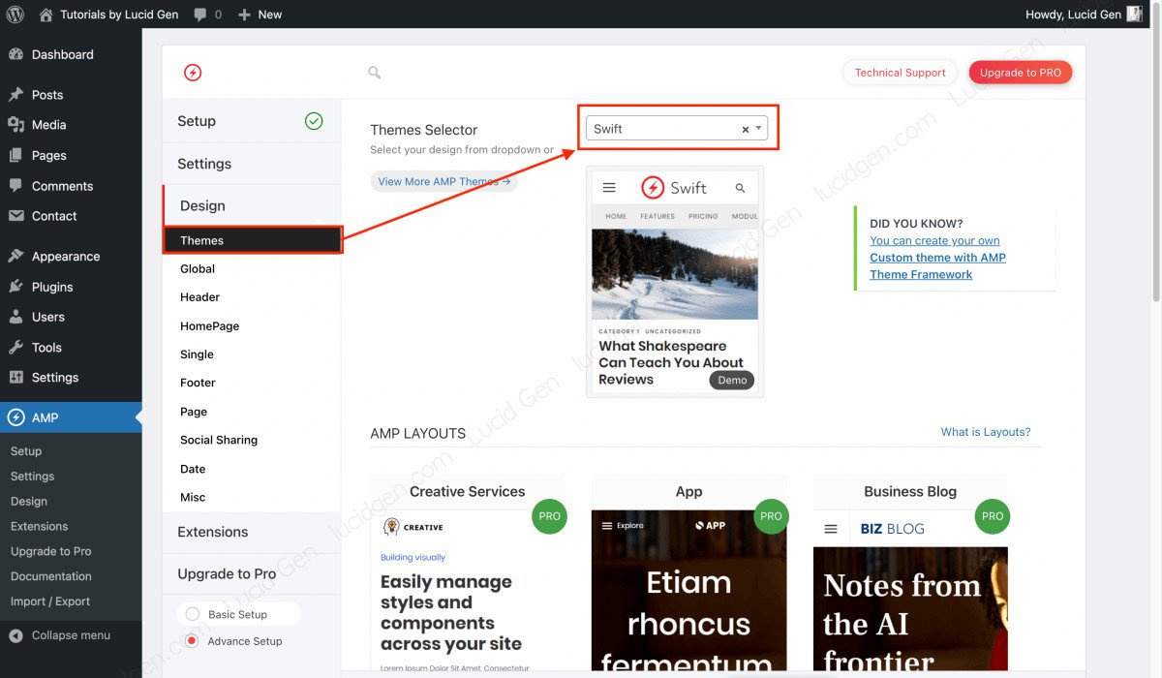Open the Themes tab under Design
Screen dimensions: 1162x678
tap(252, 240)
